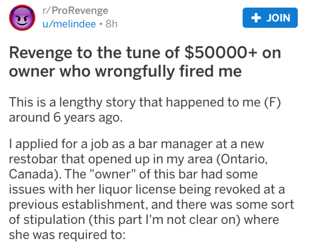The width and height of the screenshot is (310, 244).
Task: Join the ProRevenge subreddit
Action: [x=270, y=18]
